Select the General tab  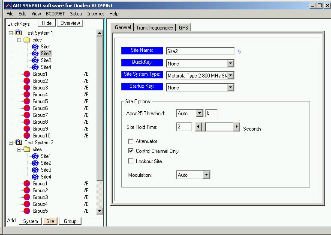(x=123, y=27)
